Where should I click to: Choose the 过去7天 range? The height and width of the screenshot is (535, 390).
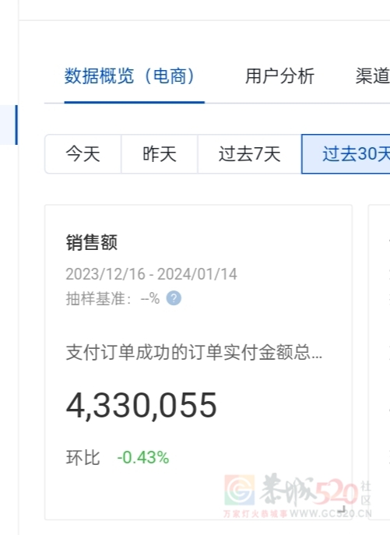[x=249, y=154]
